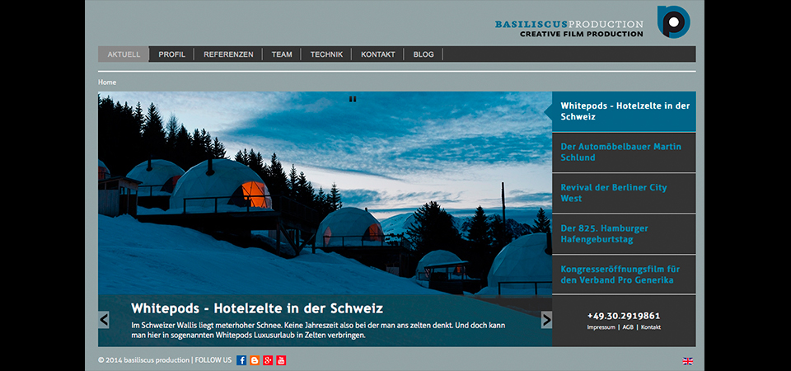
Task: Open the footer Kontakt link
Action: [651, 327]
